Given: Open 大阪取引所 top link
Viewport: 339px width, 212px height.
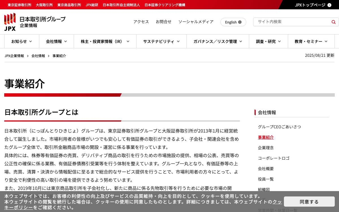Looking at the screenshot, I should [x=44, y=5].
